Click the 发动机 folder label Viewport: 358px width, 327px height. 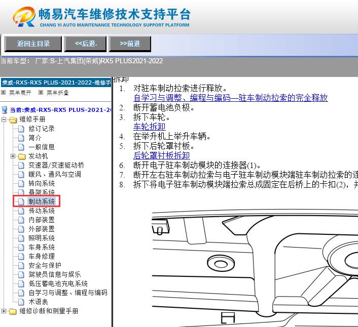pyautogui.click(x=38, y=156)
